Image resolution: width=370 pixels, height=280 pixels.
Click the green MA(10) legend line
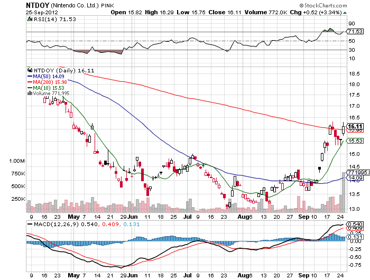(30, 88)
